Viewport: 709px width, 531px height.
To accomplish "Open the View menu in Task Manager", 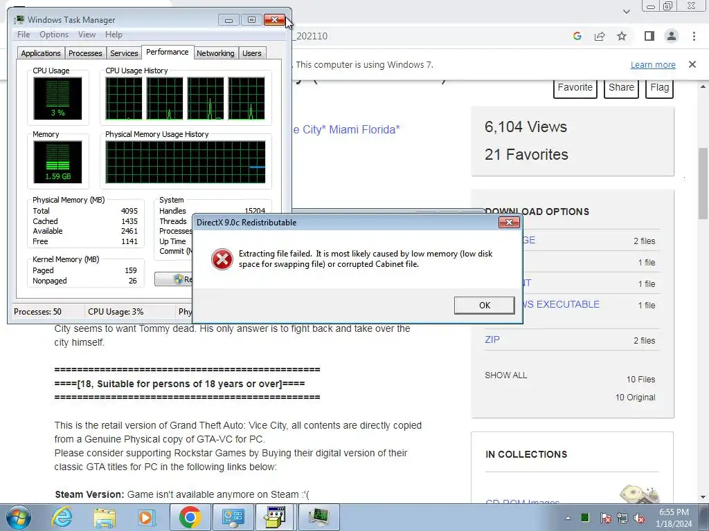I will click(87, 35).
